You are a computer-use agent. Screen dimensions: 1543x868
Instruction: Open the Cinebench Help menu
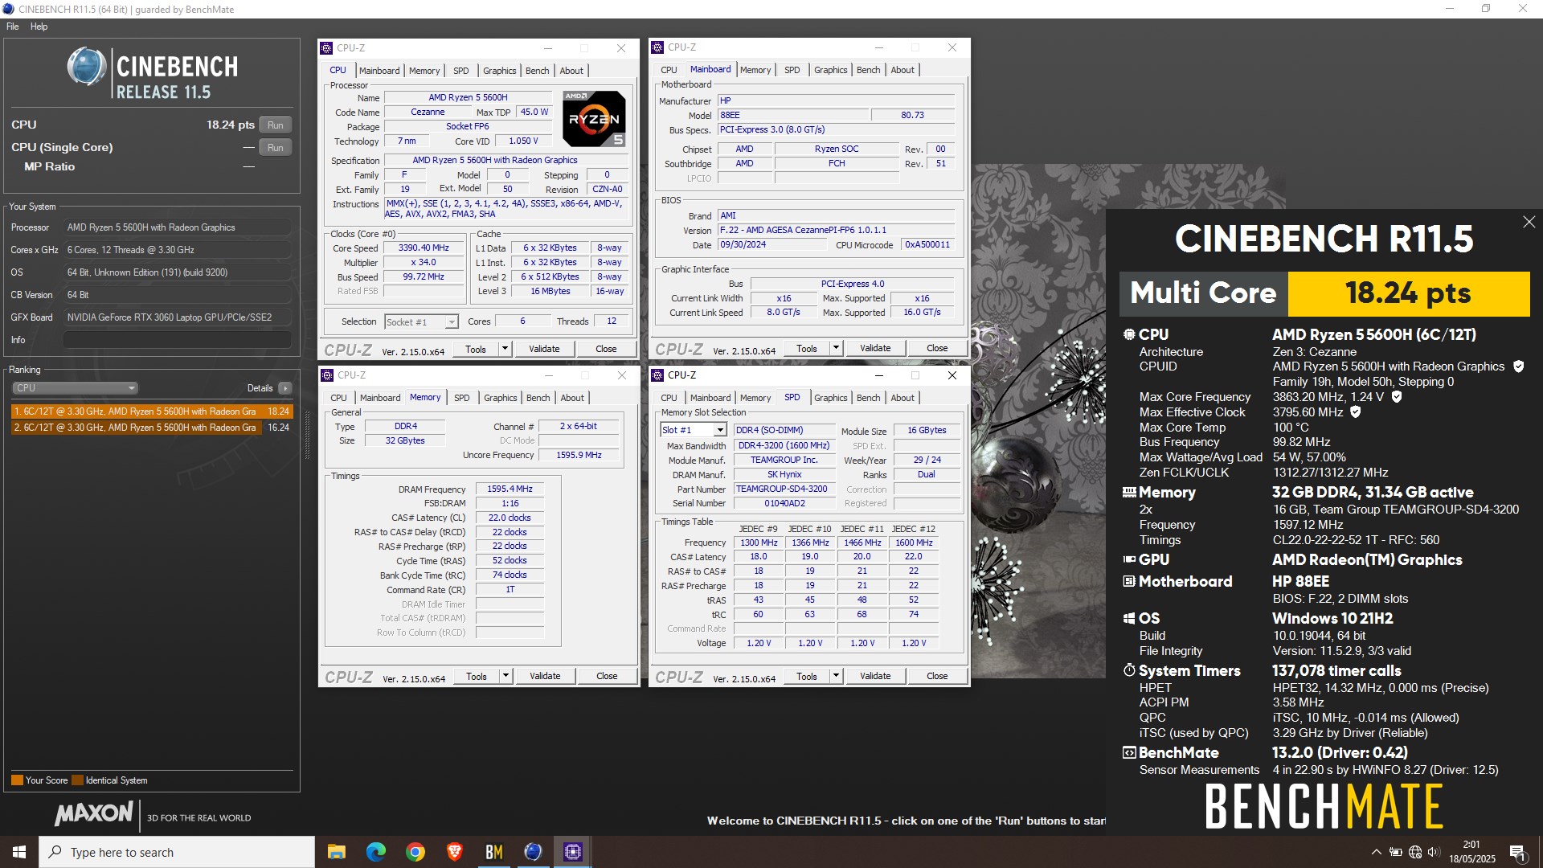coord(39,27)
